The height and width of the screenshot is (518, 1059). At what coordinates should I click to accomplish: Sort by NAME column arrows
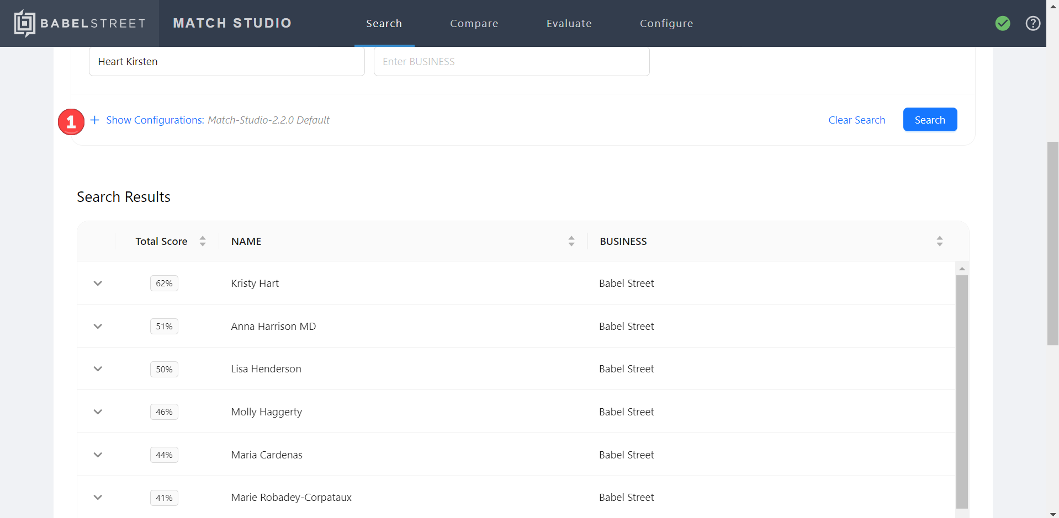coord(571,241)
